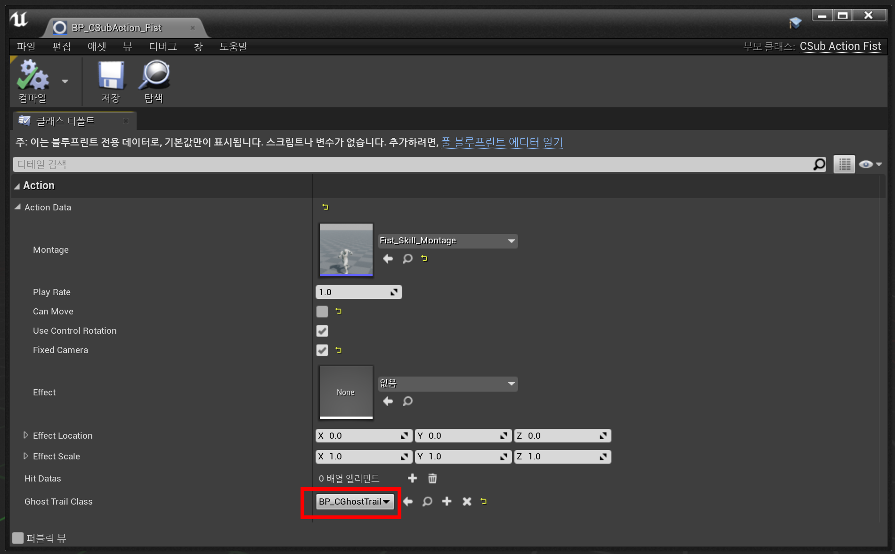This screenshot has height=554, width=895.
Task: Open the Compile options dropdown arrow
Action: (x=65, y=81)
